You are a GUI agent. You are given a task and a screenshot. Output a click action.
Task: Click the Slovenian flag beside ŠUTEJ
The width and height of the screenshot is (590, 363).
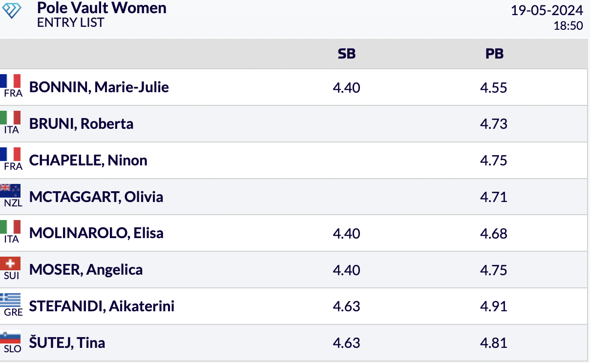click(10, 337)
